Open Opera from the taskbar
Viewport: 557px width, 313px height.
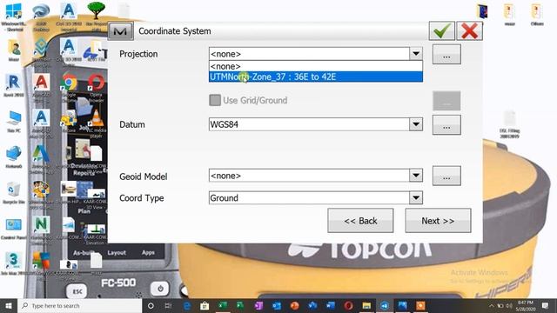(348, 305)
